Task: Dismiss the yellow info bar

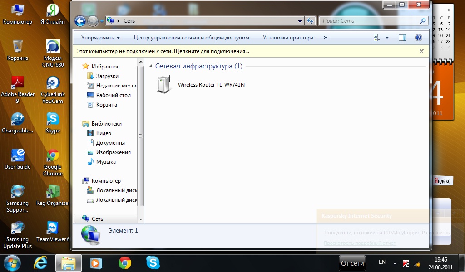Action: 421,51
